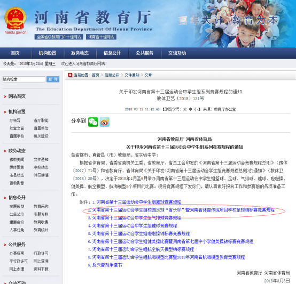
Task: Open 专题专栏 in the sidebar
Action: click(41, 214)
